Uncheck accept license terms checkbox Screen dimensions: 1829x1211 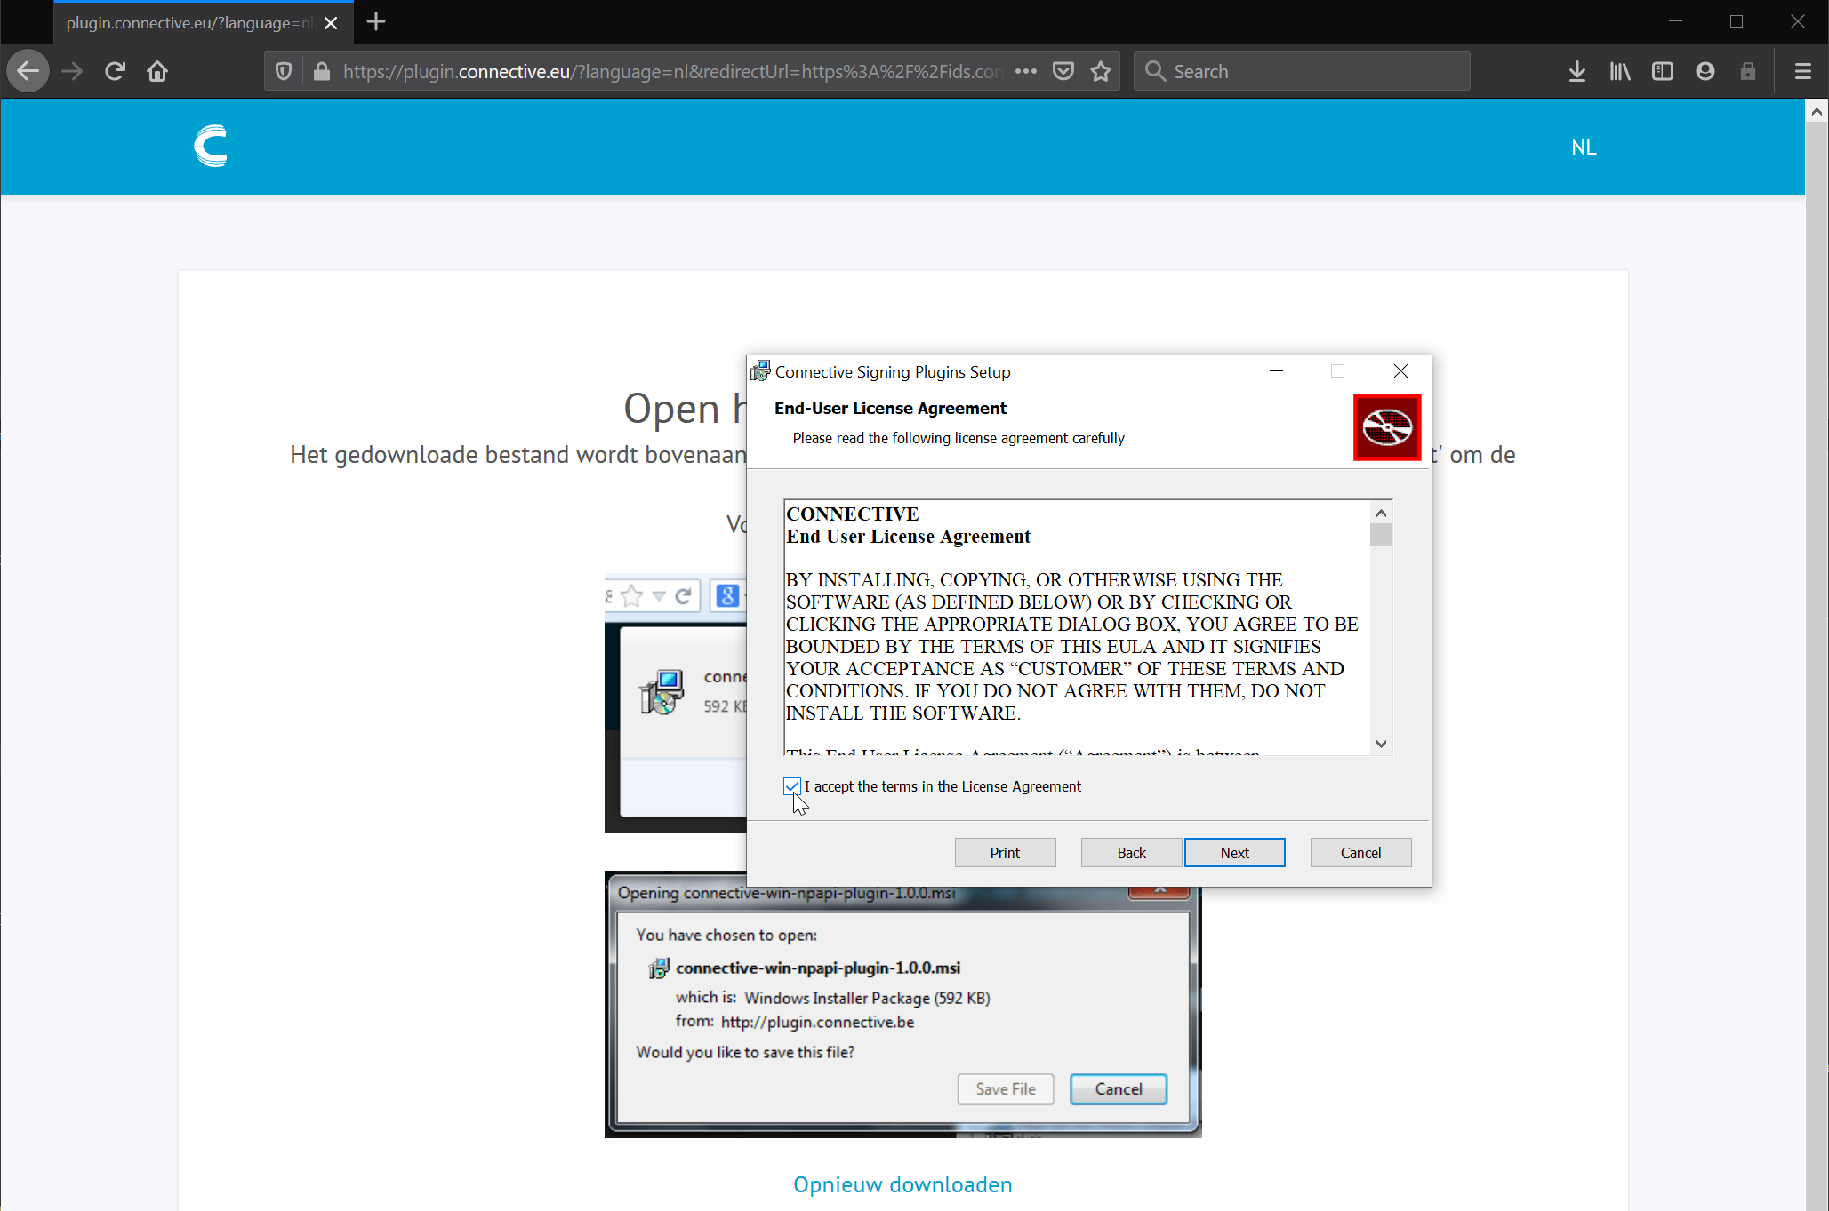[x=792, y=786]
